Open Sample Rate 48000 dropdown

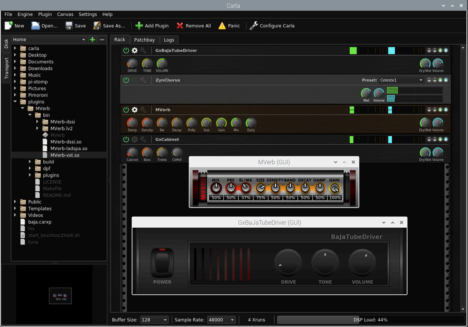[x=222, y=320]
